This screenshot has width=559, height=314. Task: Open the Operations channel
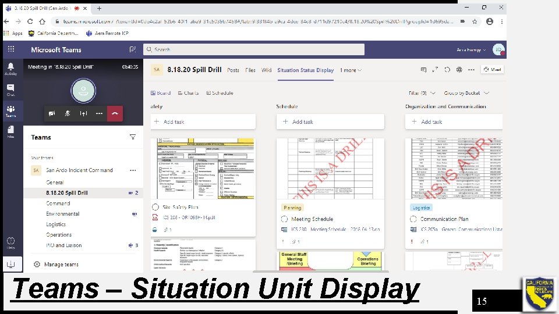[58, 234]
